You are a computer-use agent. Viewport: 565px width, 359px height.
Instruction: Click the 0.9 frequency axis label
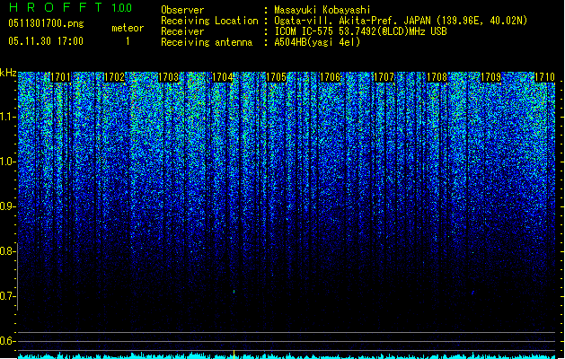pyautogui.click(x=7, y=206)
